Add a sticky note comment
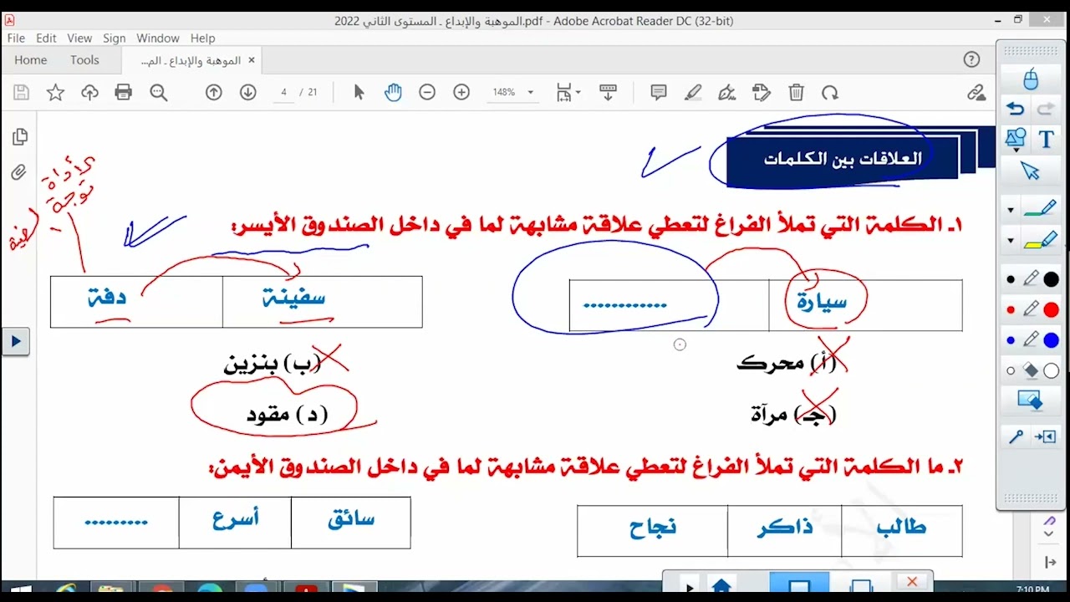 tap(659, 93)
